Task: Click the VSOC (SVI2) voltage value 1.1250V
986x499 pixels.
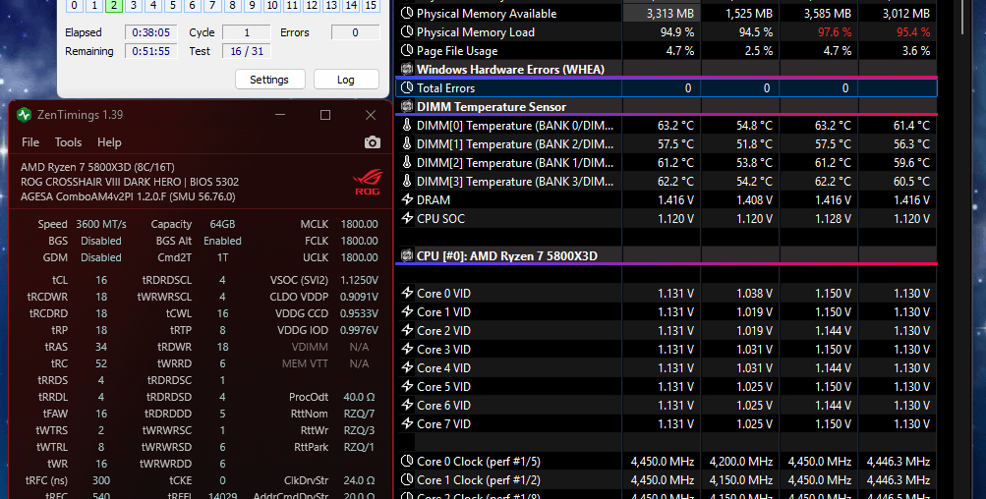Action: coord(359,280)
